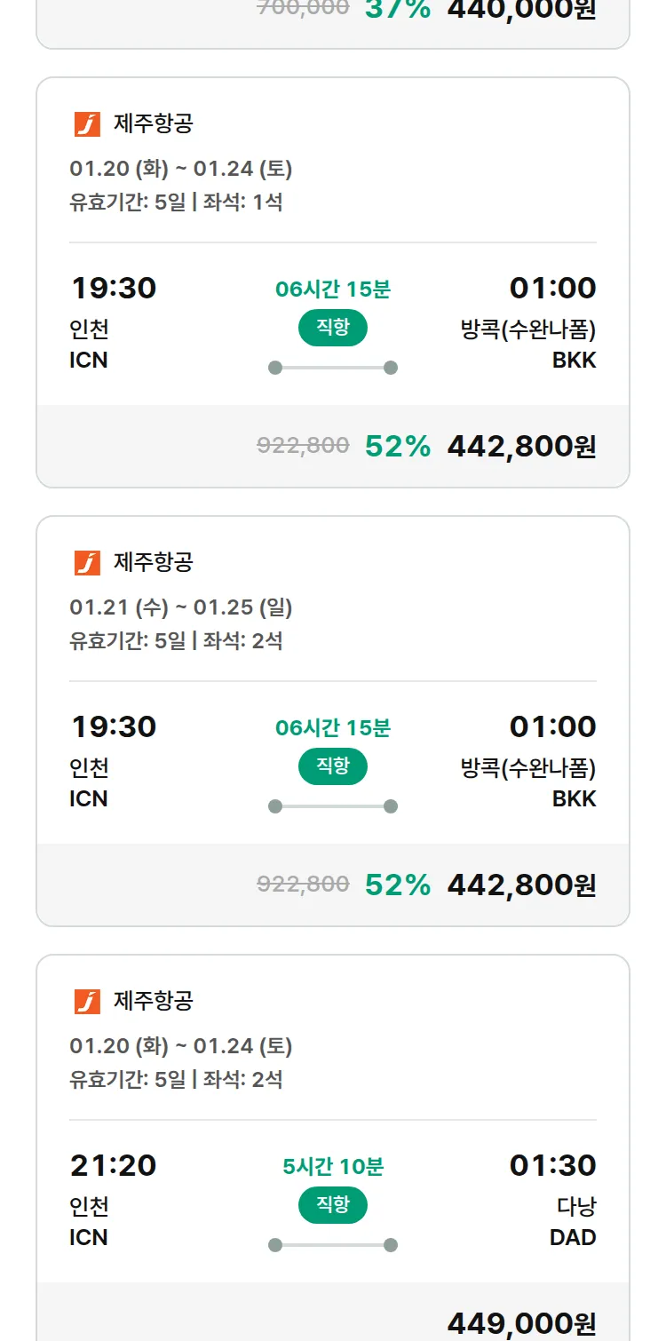Click 직항 badge on 01.21 Bangkok flight
The height and width of the screenshot is (1341, 666).
pos(332,766)
